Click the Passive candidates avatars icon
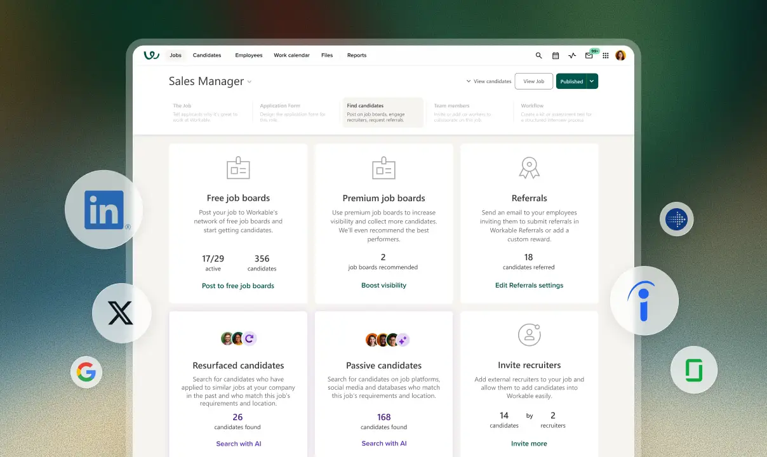The width and height of the screenshot is (767, 457). click(x=387, y=340)
